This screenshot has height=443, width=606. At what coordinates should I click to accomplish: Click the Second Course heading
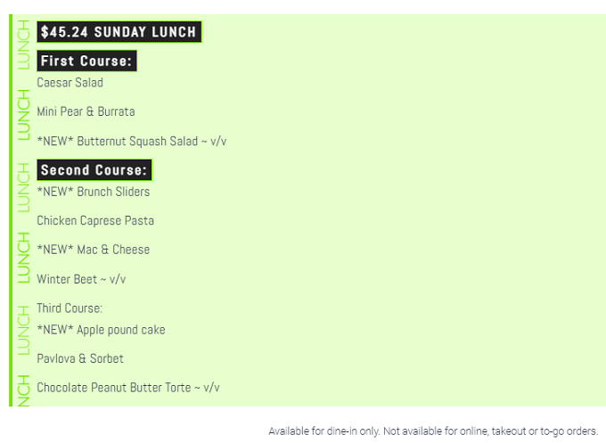(x=94, y=170)
